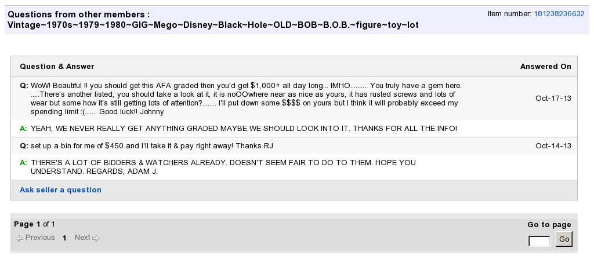Click Johnny's question about AFA grading
Viewport: 594px width, 259px height.
point(246,99)
